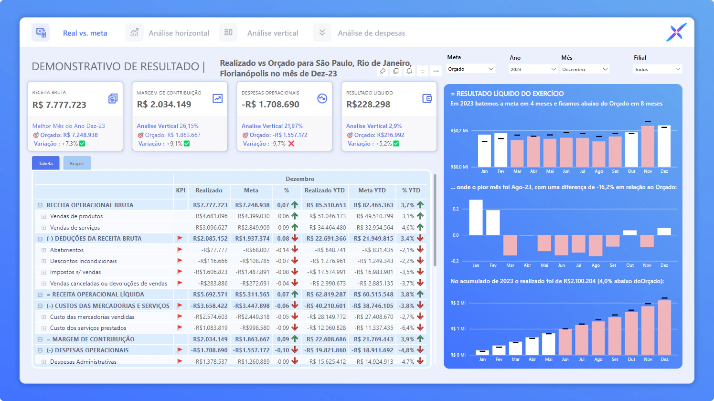Click the red flag KPI for Abatimentos
The image size is (714, 401).
pos(180,250)
